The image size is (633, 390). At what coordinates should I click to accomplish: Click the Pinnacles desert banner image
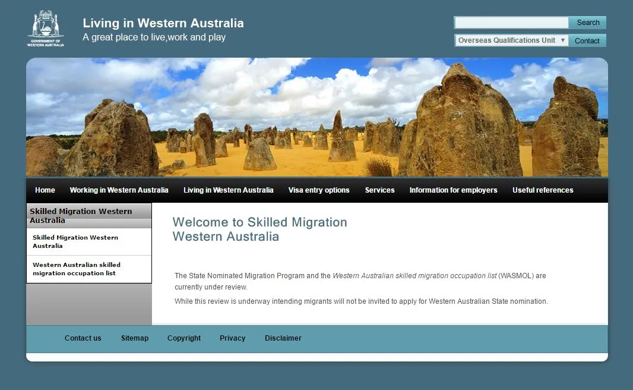point(317,117)
